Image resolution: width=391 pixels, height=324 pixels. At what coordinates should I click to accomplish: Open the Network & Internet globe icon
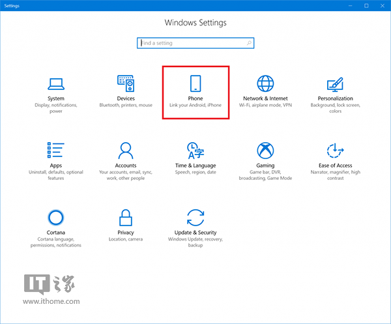tap(265, 83)
